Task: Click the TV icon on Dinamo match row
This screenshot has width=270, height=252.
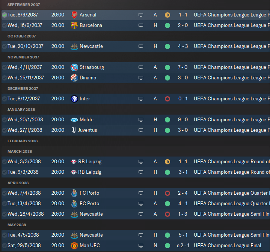Action: pos(141,78)
